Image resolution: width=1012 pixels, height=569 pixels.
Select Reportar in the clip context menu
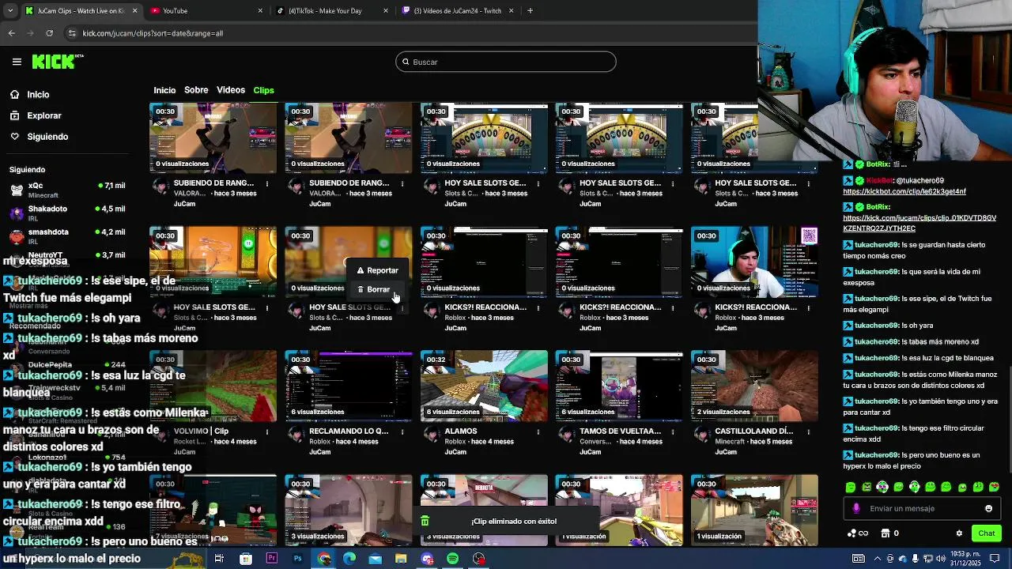pyautogui.click(x=378, y=270)
